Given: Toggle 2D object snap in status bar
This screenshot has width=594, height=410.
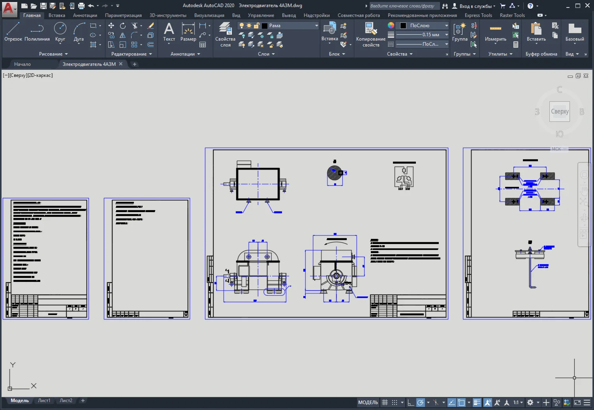Looking at the screenshot, I should click(461, 403).
